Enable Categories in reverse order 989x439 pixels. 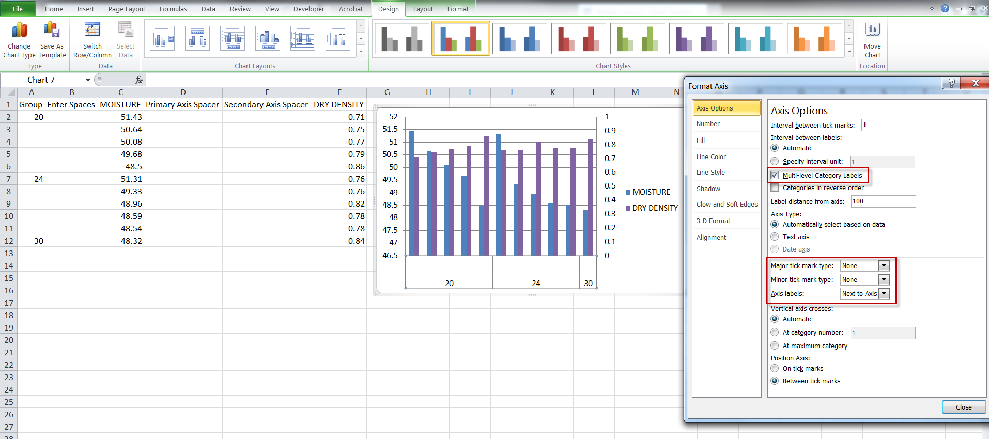(x=775, y=188)
